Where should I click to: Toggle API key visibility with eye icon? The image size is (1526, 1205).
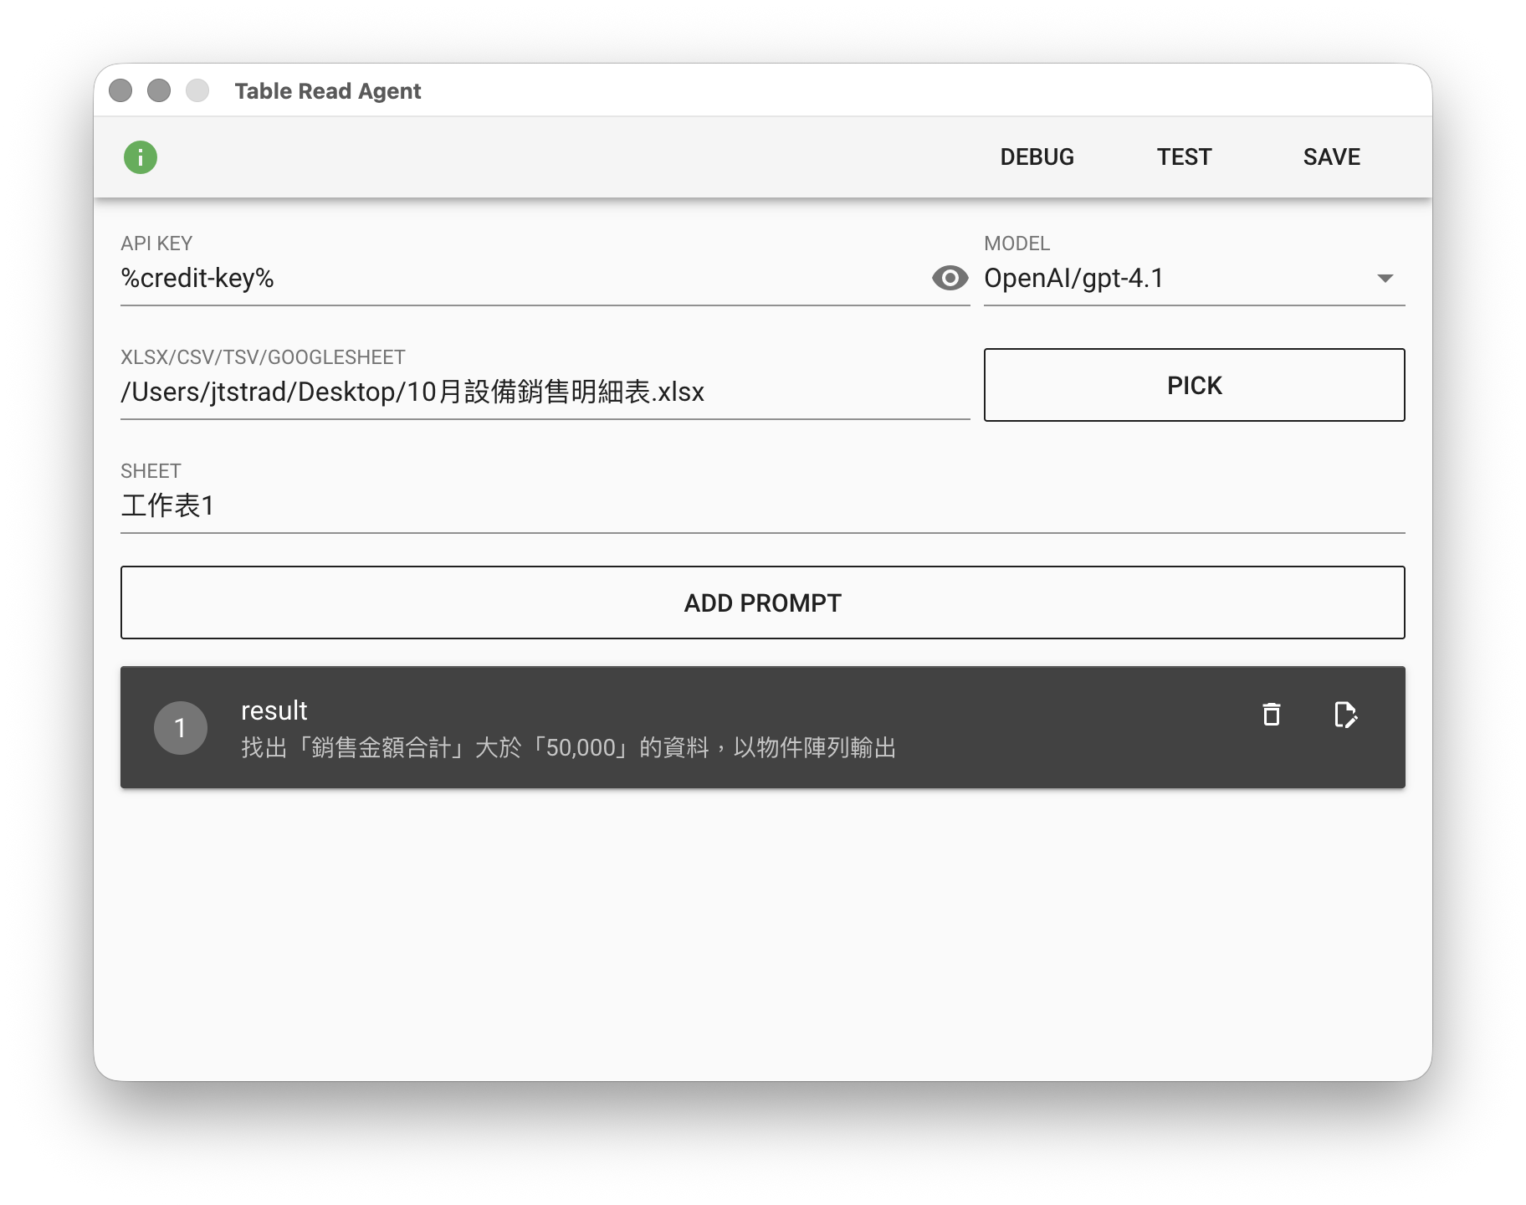[950, 279]
